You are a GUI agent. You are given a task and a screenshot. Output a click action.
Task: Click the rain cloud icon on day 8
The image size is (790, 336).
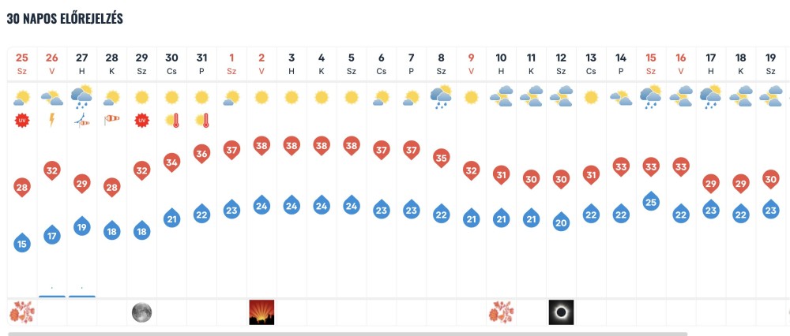click(441, 96)
